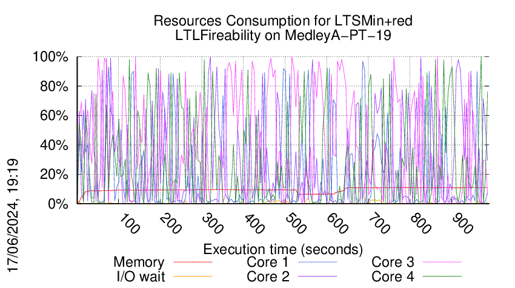Click the 800 x-axis tick label

[420, 224]
